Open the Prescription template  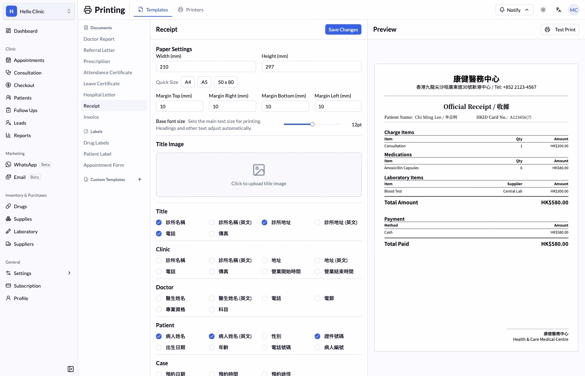pos(114,61)
